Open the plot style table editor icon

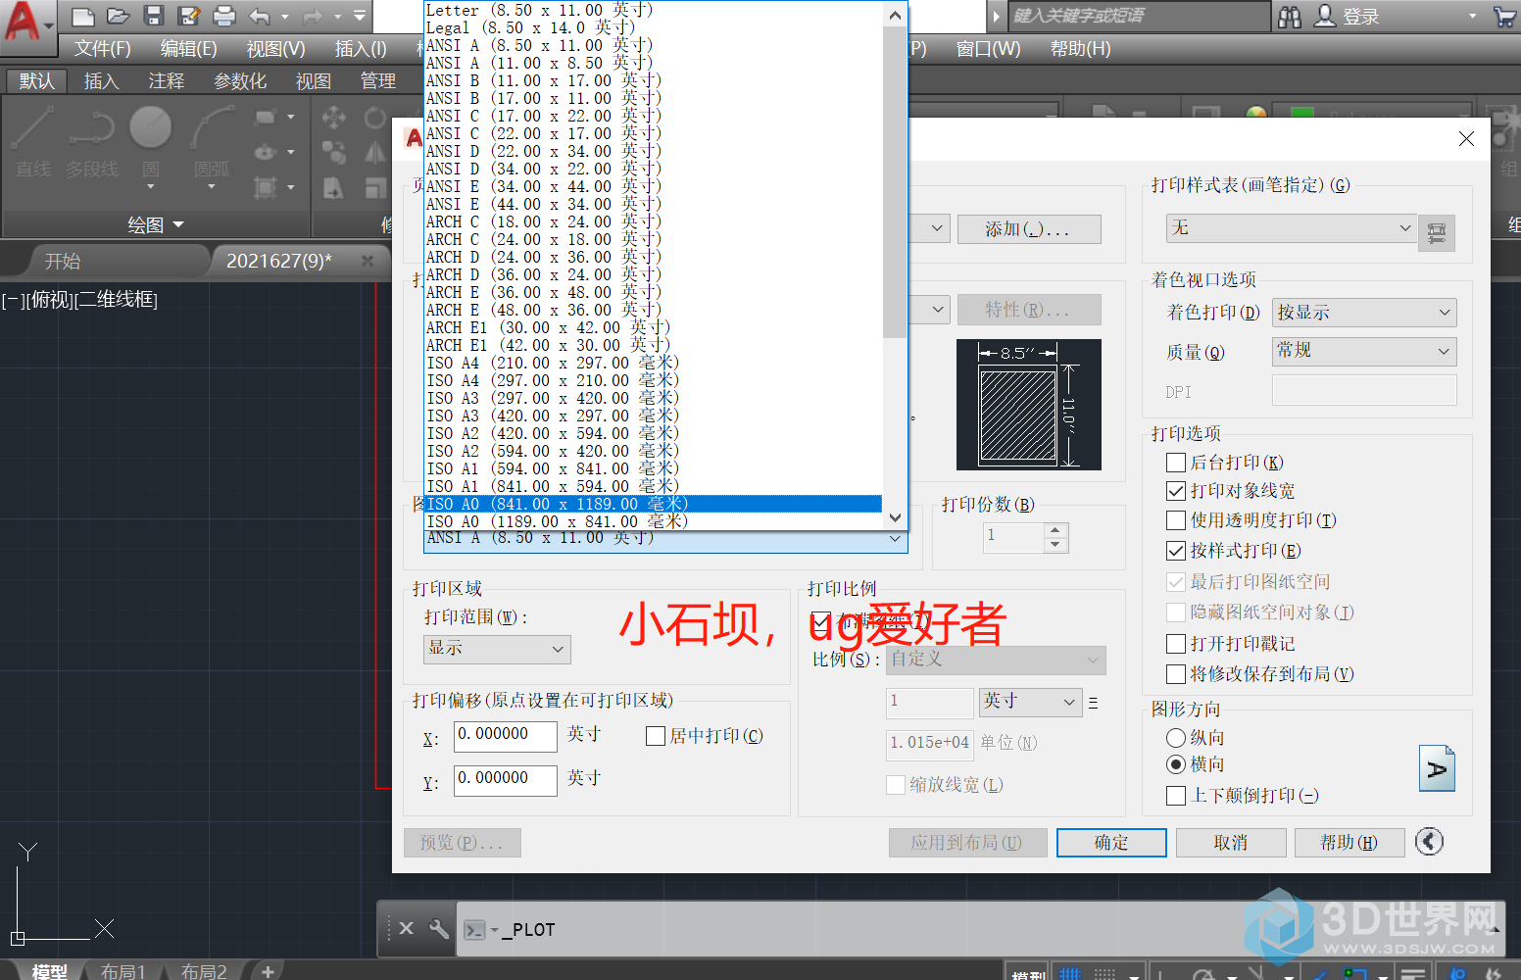(x=1437, y=233)
